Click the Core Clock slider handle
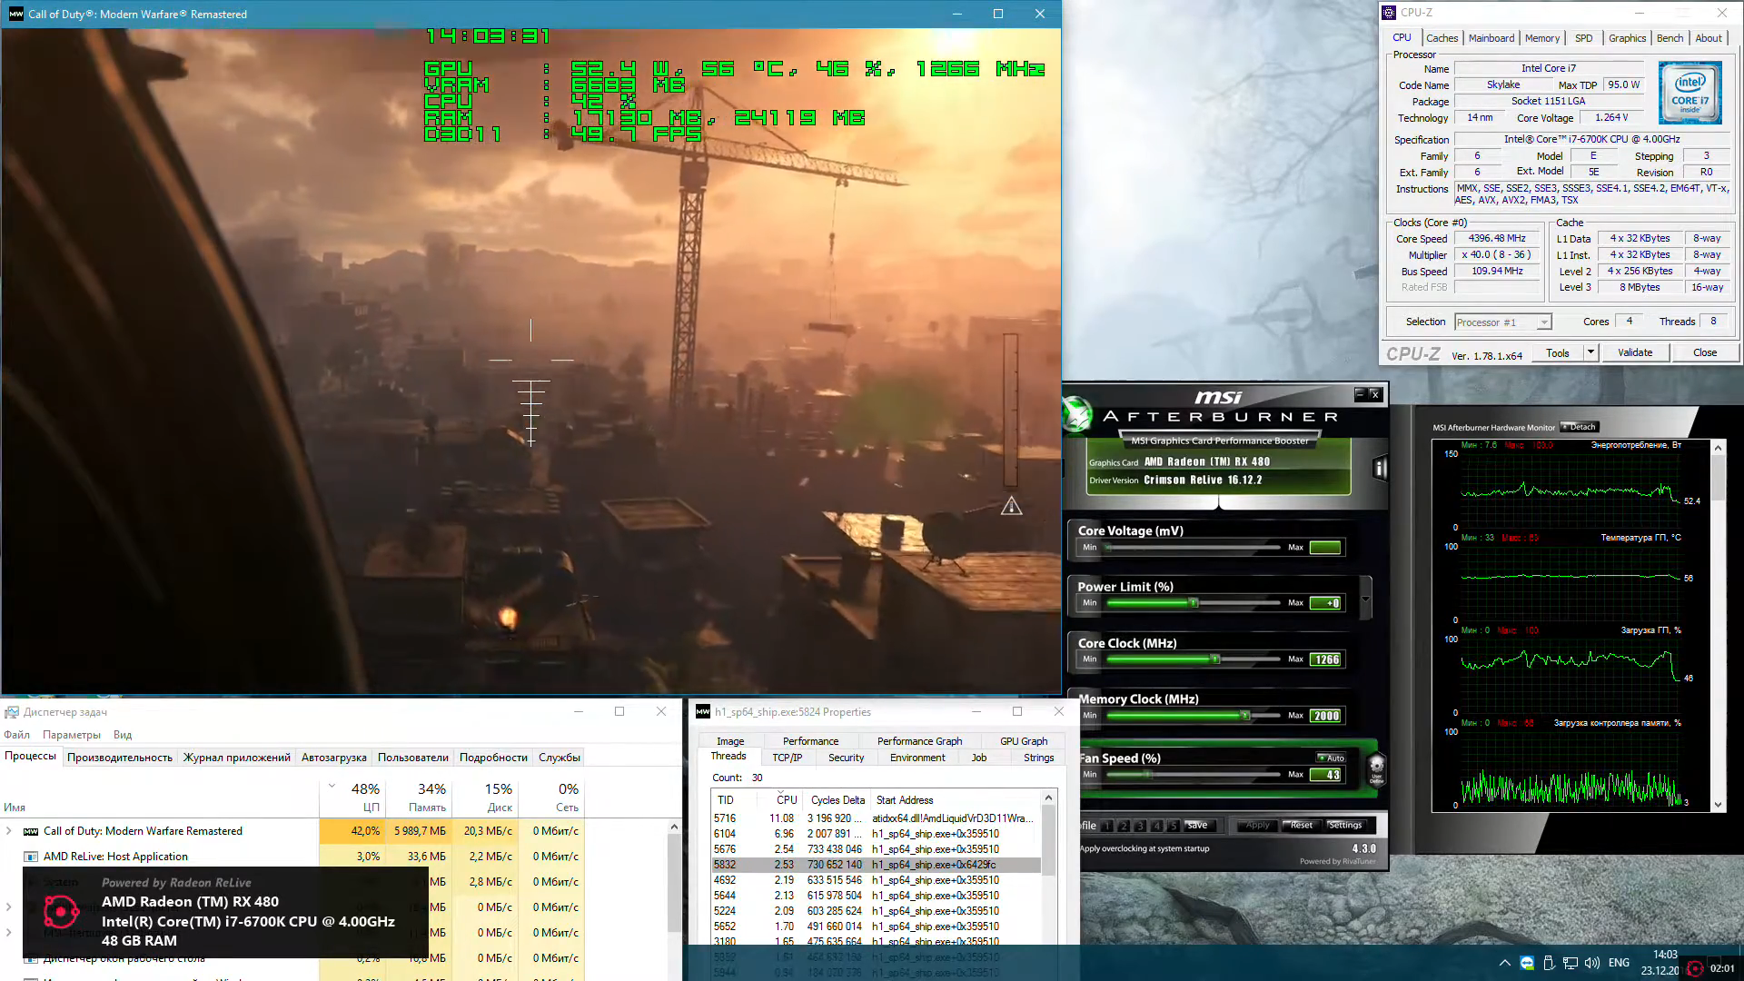This screenshot has height=981, width=1744. 1214,659
